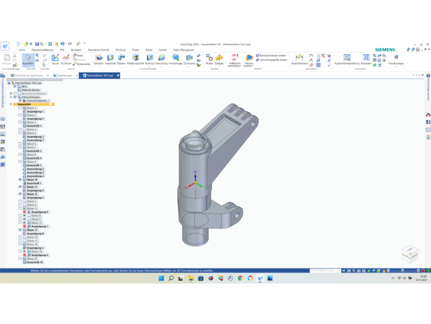Click Bohrdurchmesser ändern button
The height and width of the screenshot is (324, 431).
coord(272,56)
